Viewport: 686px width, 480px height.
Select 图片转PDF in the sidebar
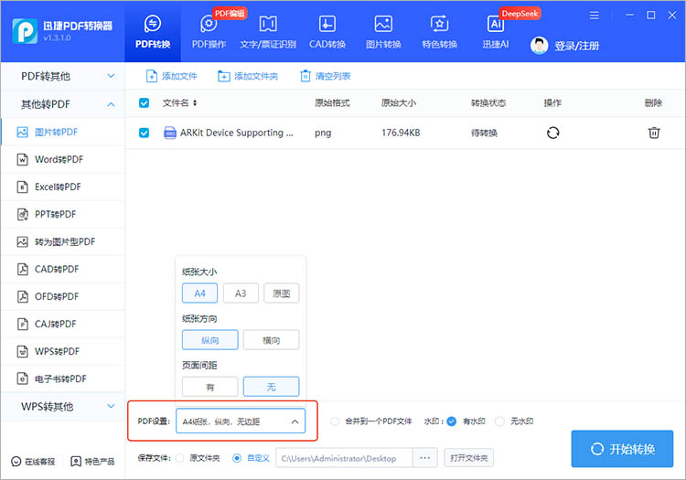[63, 132]
